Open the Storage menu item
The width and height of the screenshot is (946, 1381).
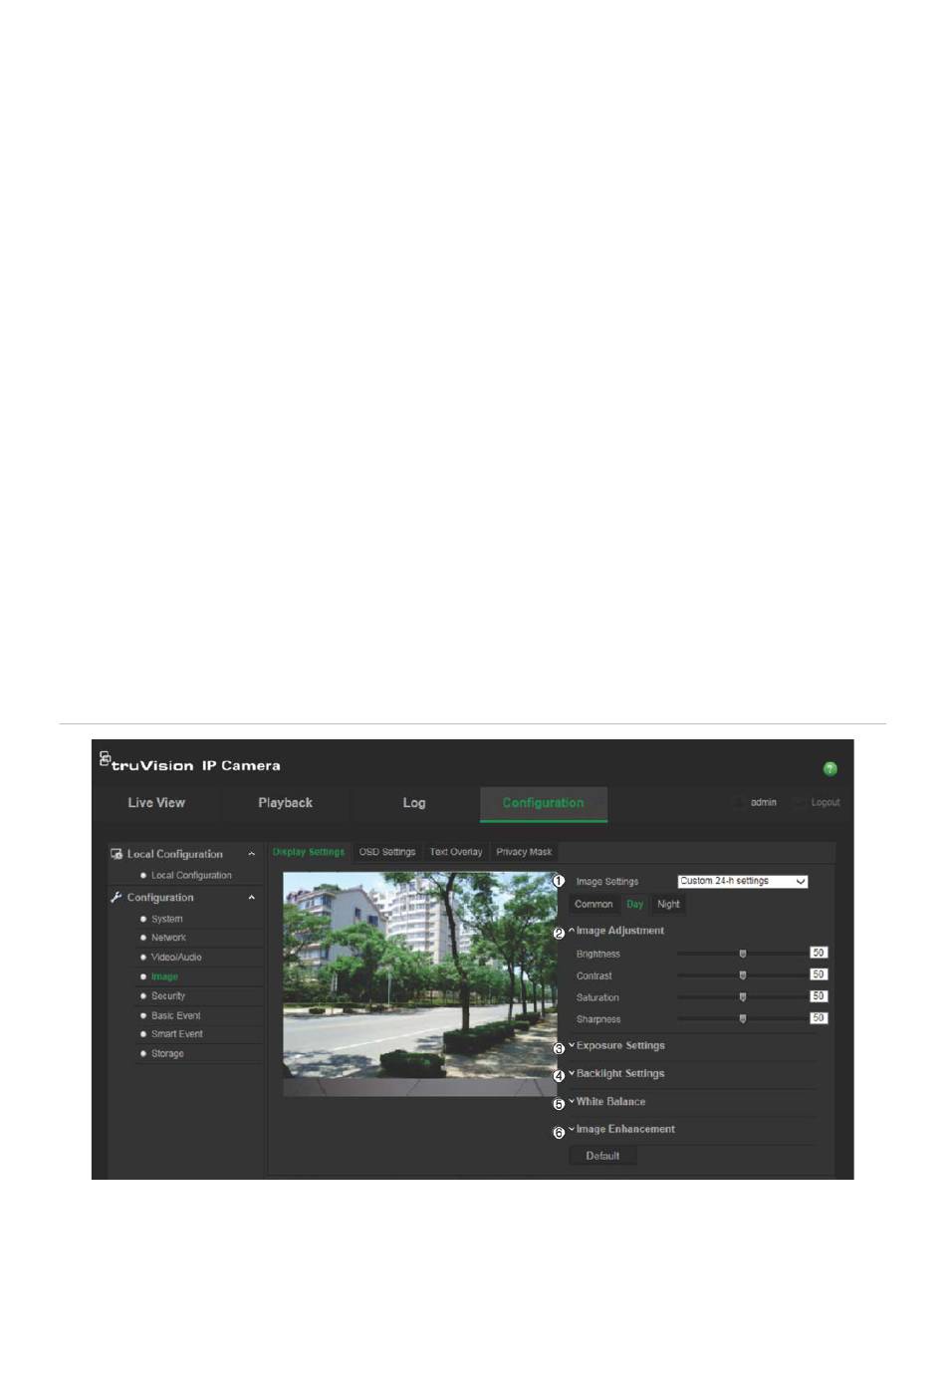[167, 1054]
